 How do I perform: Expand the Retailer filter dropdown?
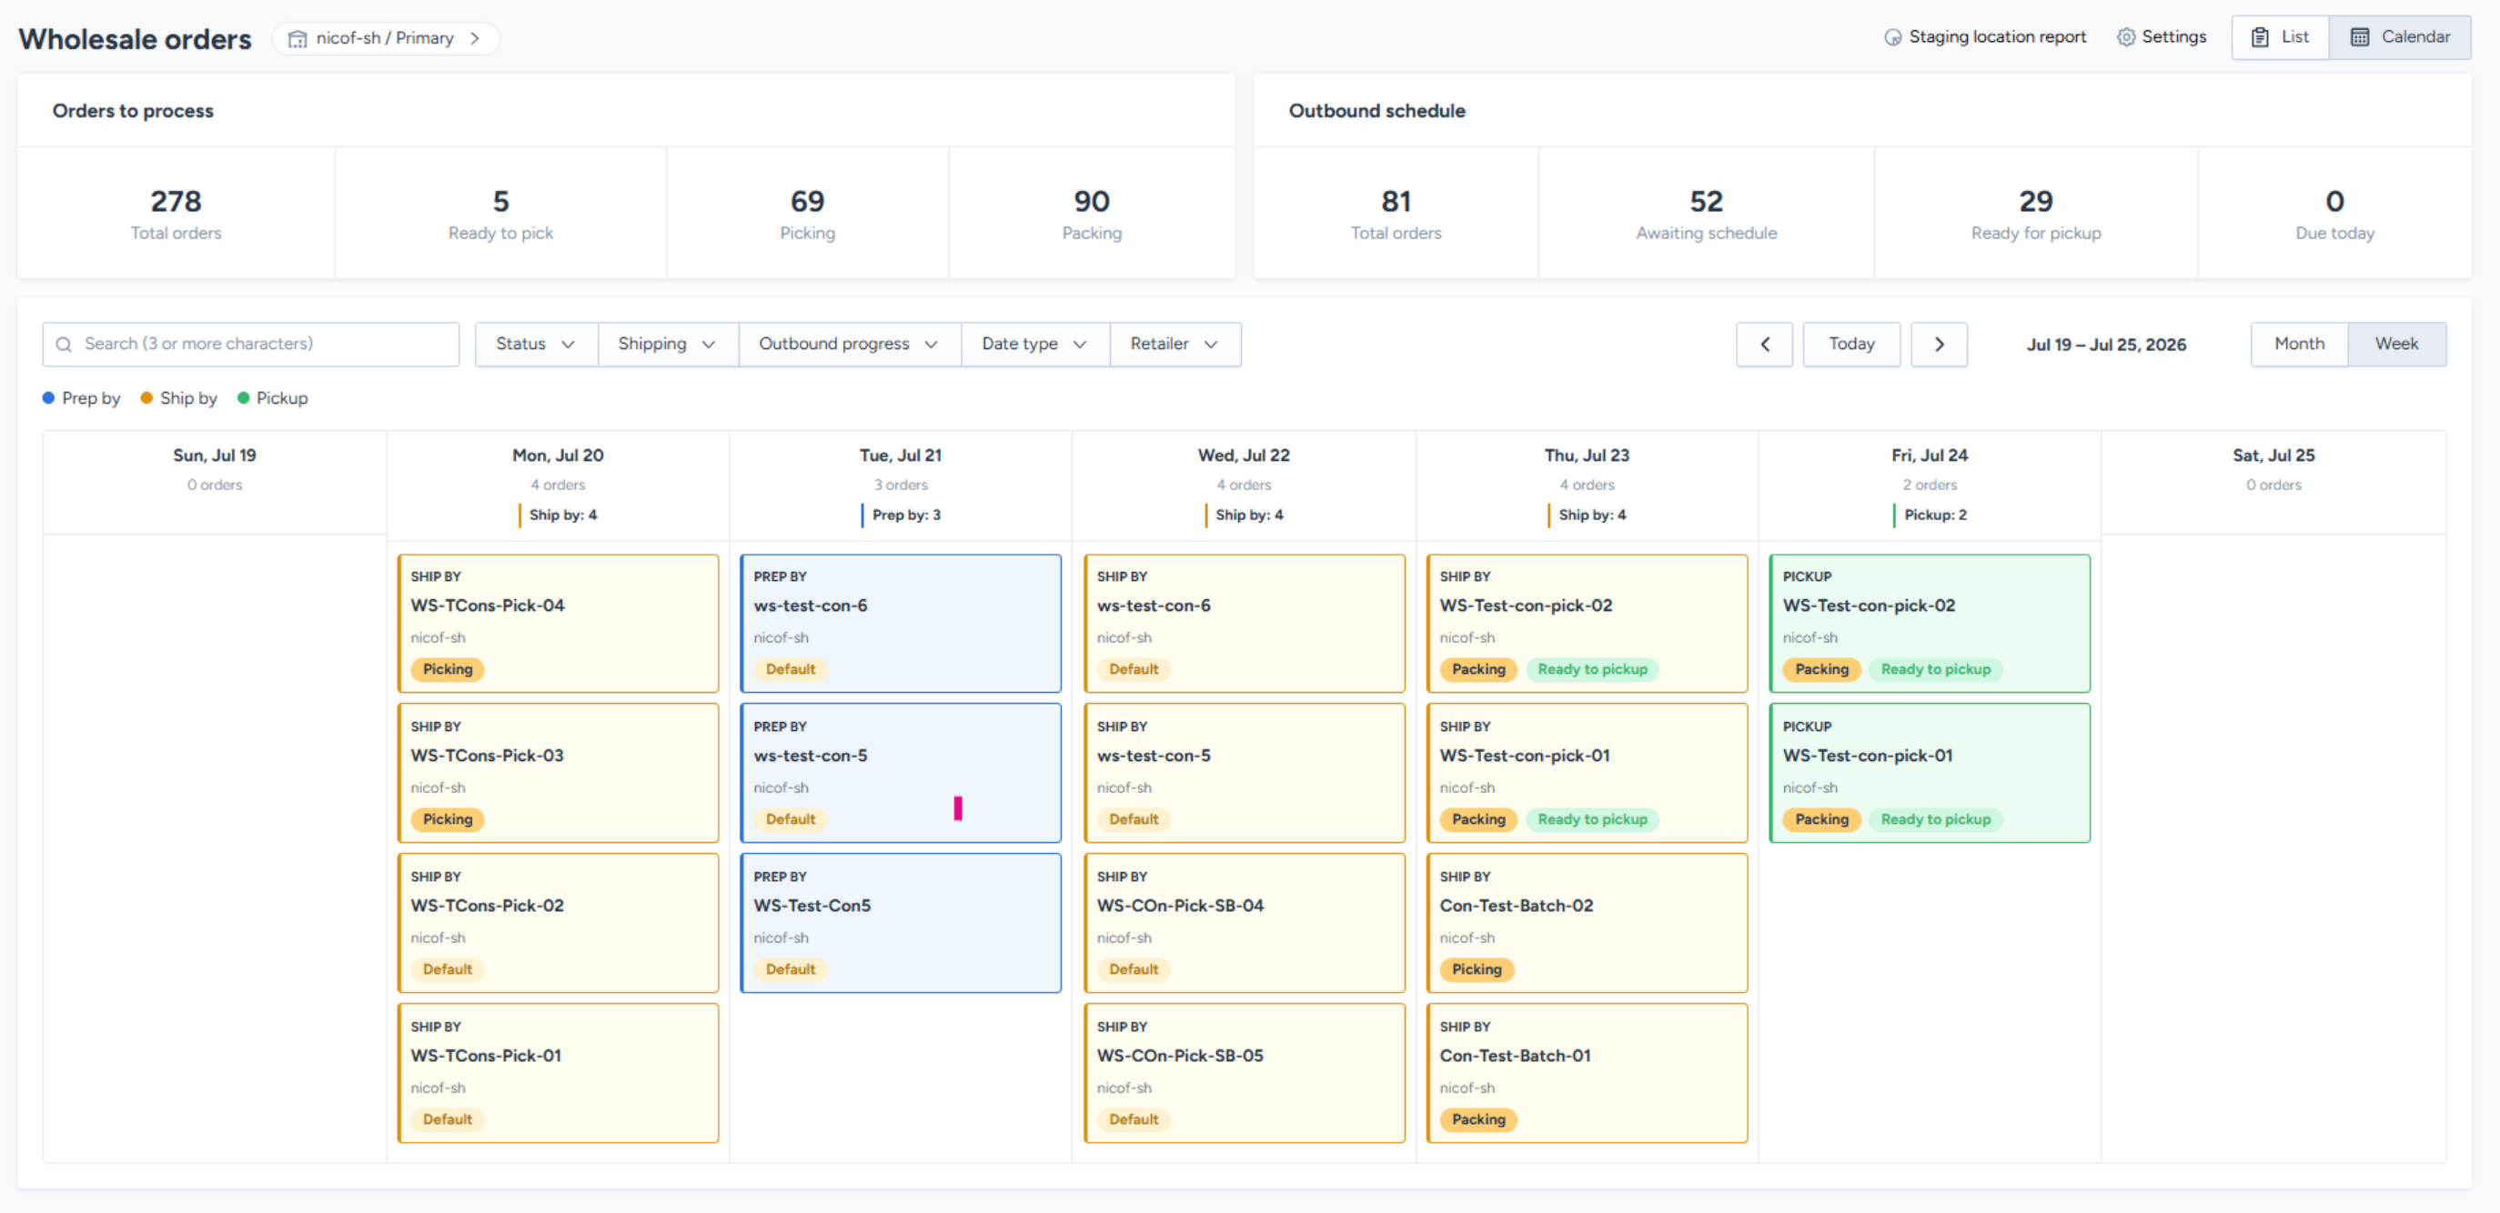click(x=1174, y=345)
